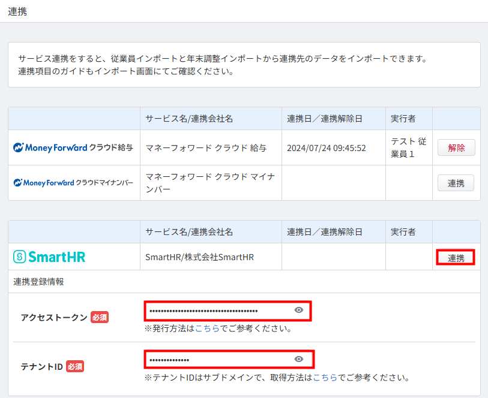Screen dimensions: 488x398
Task: Click 実行者 header in the SmartHR table
Action: (403, 232)
